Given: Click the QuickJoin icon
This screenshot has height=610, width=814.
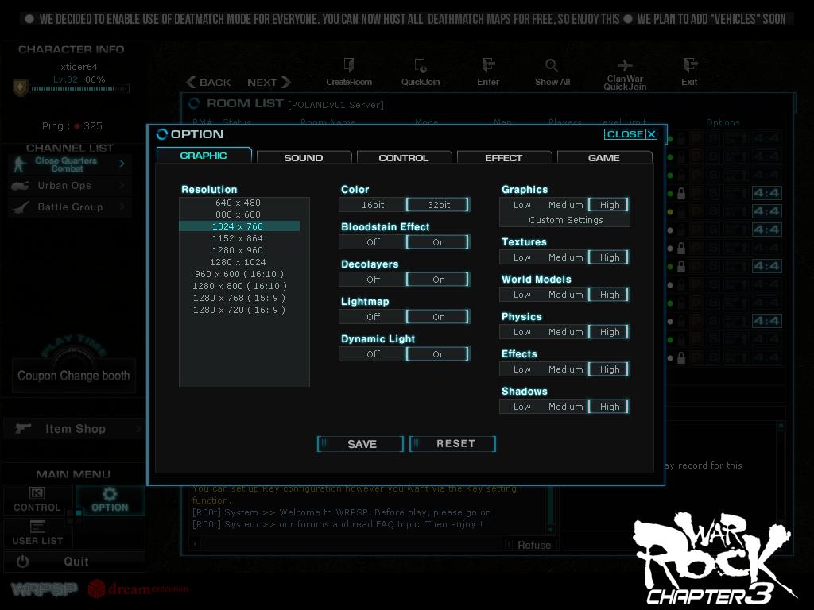Looking at the screenshot, I should (421, 65).
